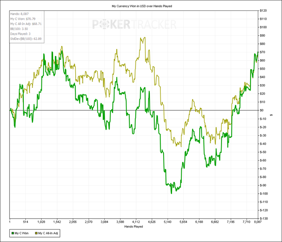Image resolution: width=282 pixels, height=242 pixels.
Task: Click the 'StdDev(BB/100): 62.89' stat
Action: (x=26, y=39)
